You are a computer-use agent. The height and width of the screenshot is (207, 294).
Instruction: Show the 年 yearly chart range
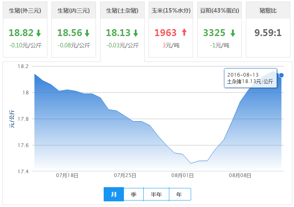click(x=179, y=194)
